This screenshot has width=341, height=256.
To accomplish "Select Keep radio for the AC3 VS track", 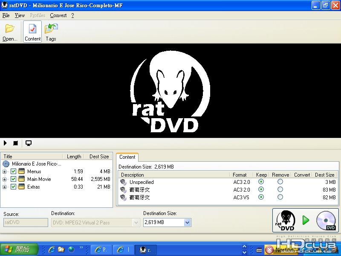I will (x=261, y=197).
